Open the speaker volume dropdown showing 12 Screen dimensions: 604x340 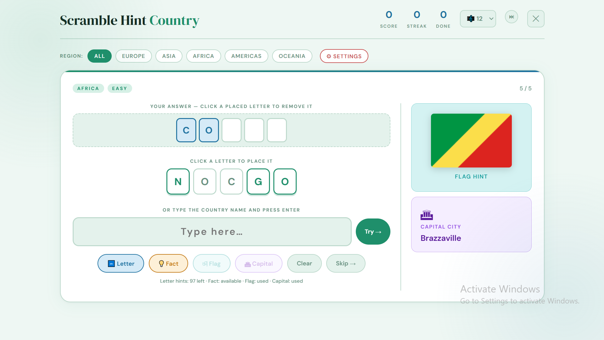[x=478, y=19]
